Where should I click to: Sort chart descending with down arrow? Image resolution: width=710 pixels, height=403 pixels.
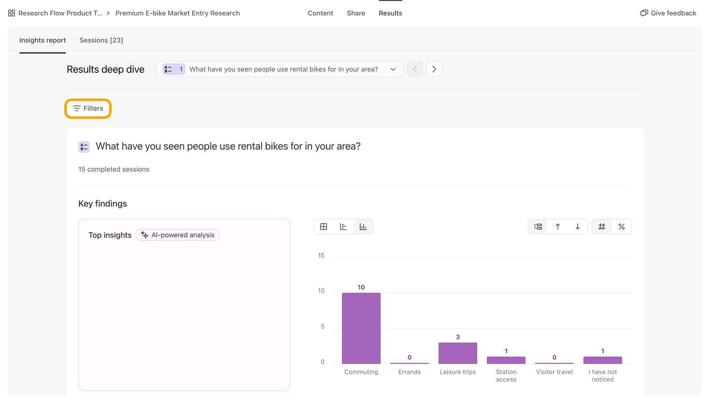tap(578, 227)
